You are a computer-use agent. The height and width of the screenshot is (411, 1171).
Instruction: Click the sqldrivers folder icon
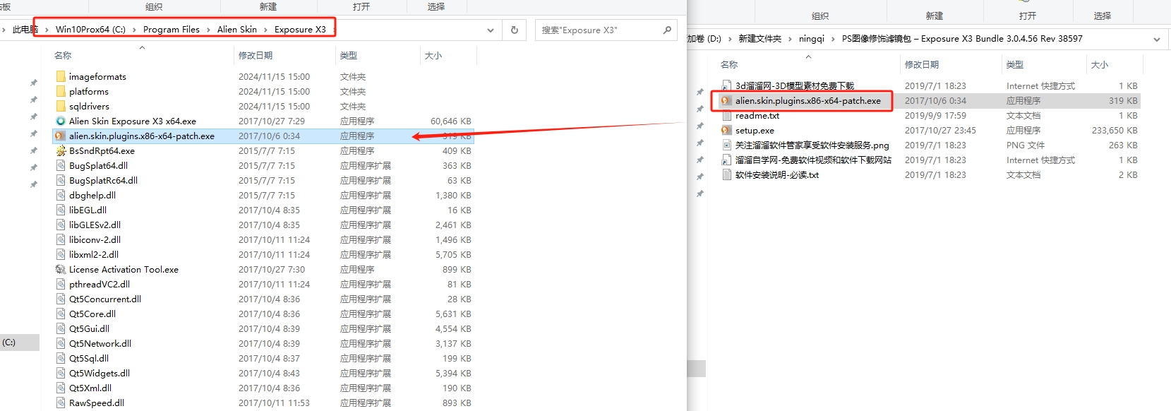[x=61, y=106]
